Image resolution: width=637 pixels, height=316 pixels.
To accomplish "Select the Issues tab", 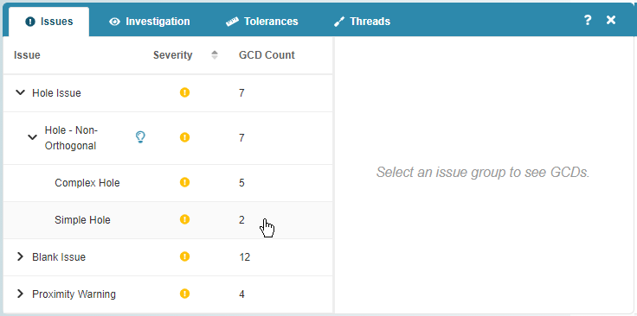I will coord(48,22).
